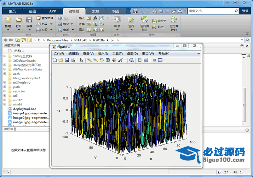The image size is (253, 177).
Task: Click the Compare (比较) button
Action: (42, 24)
